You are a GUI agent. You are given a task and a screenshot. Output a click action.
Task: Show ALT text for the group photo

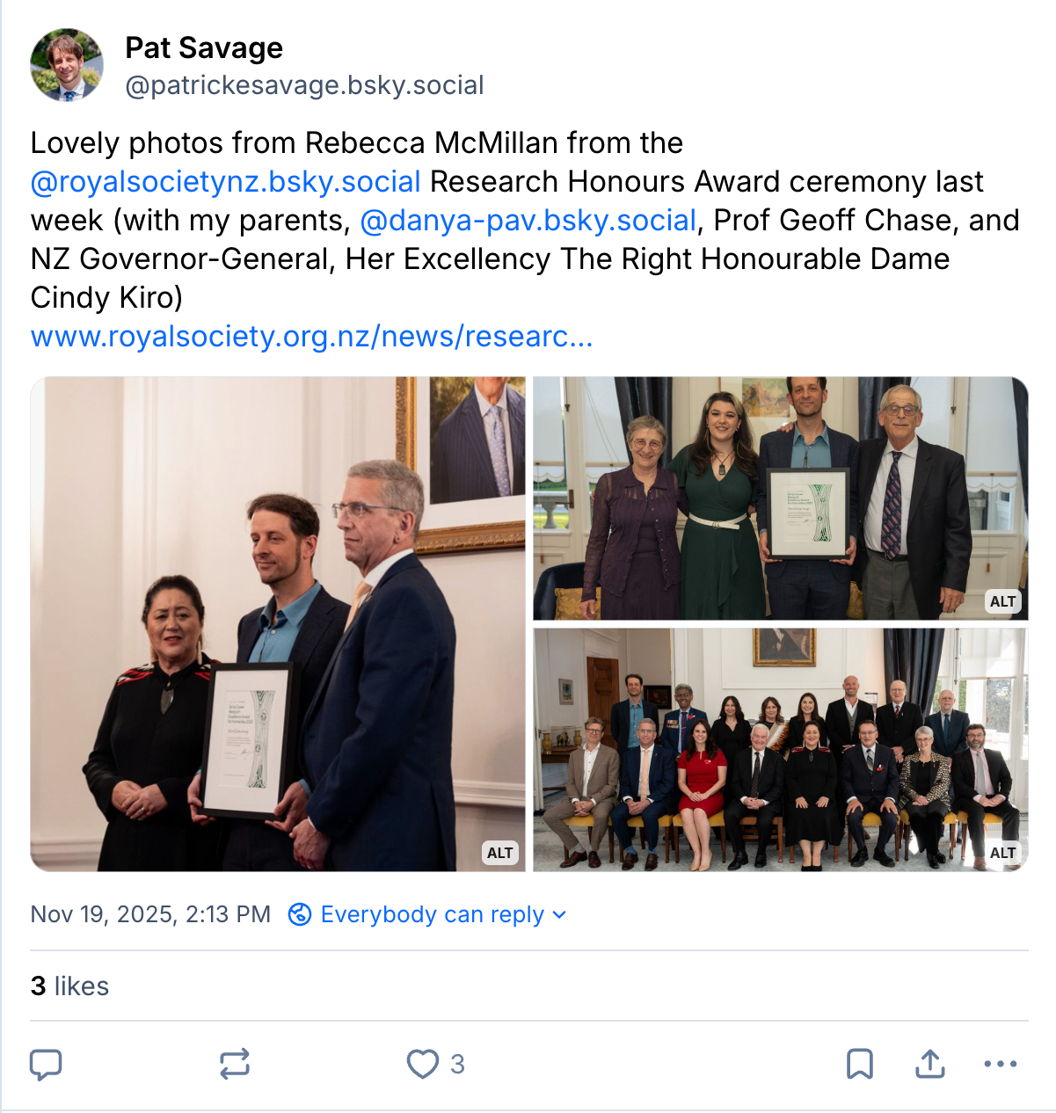(x=1002, y=852)
